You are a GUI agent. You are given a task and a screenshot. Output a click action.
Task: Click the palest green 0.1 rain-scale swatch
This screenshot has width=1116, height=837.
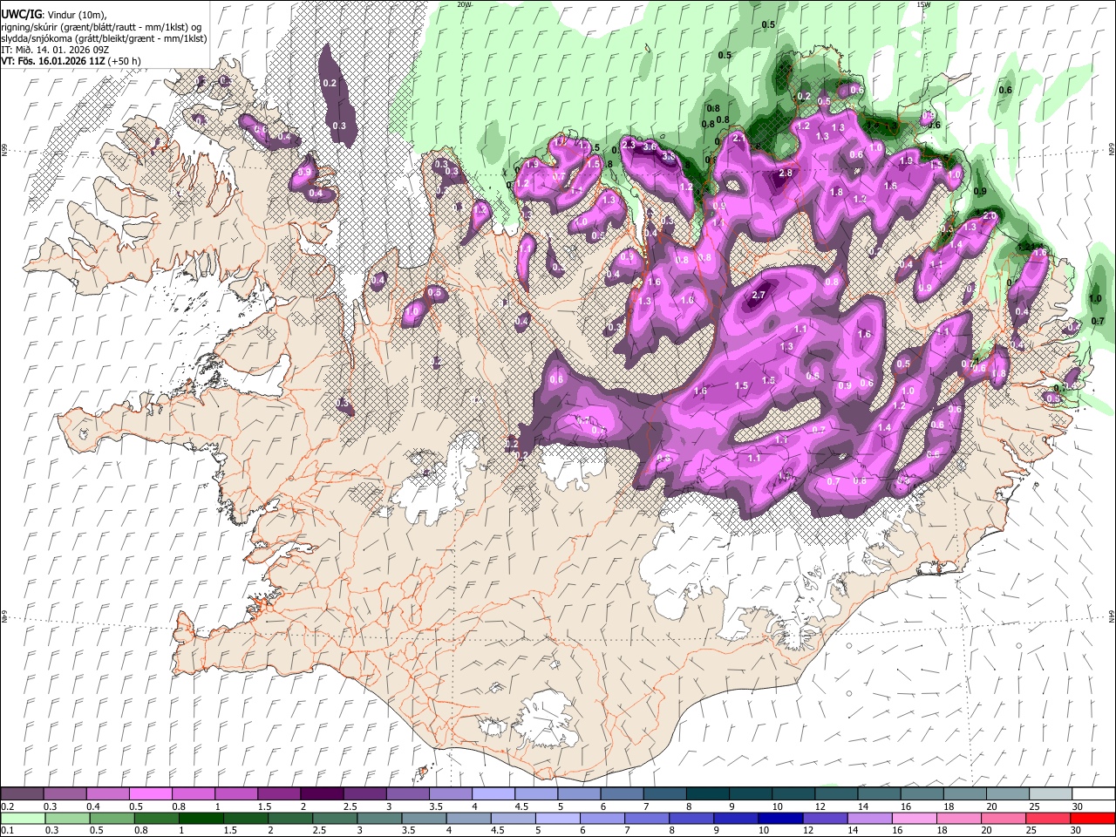[23, 818]
